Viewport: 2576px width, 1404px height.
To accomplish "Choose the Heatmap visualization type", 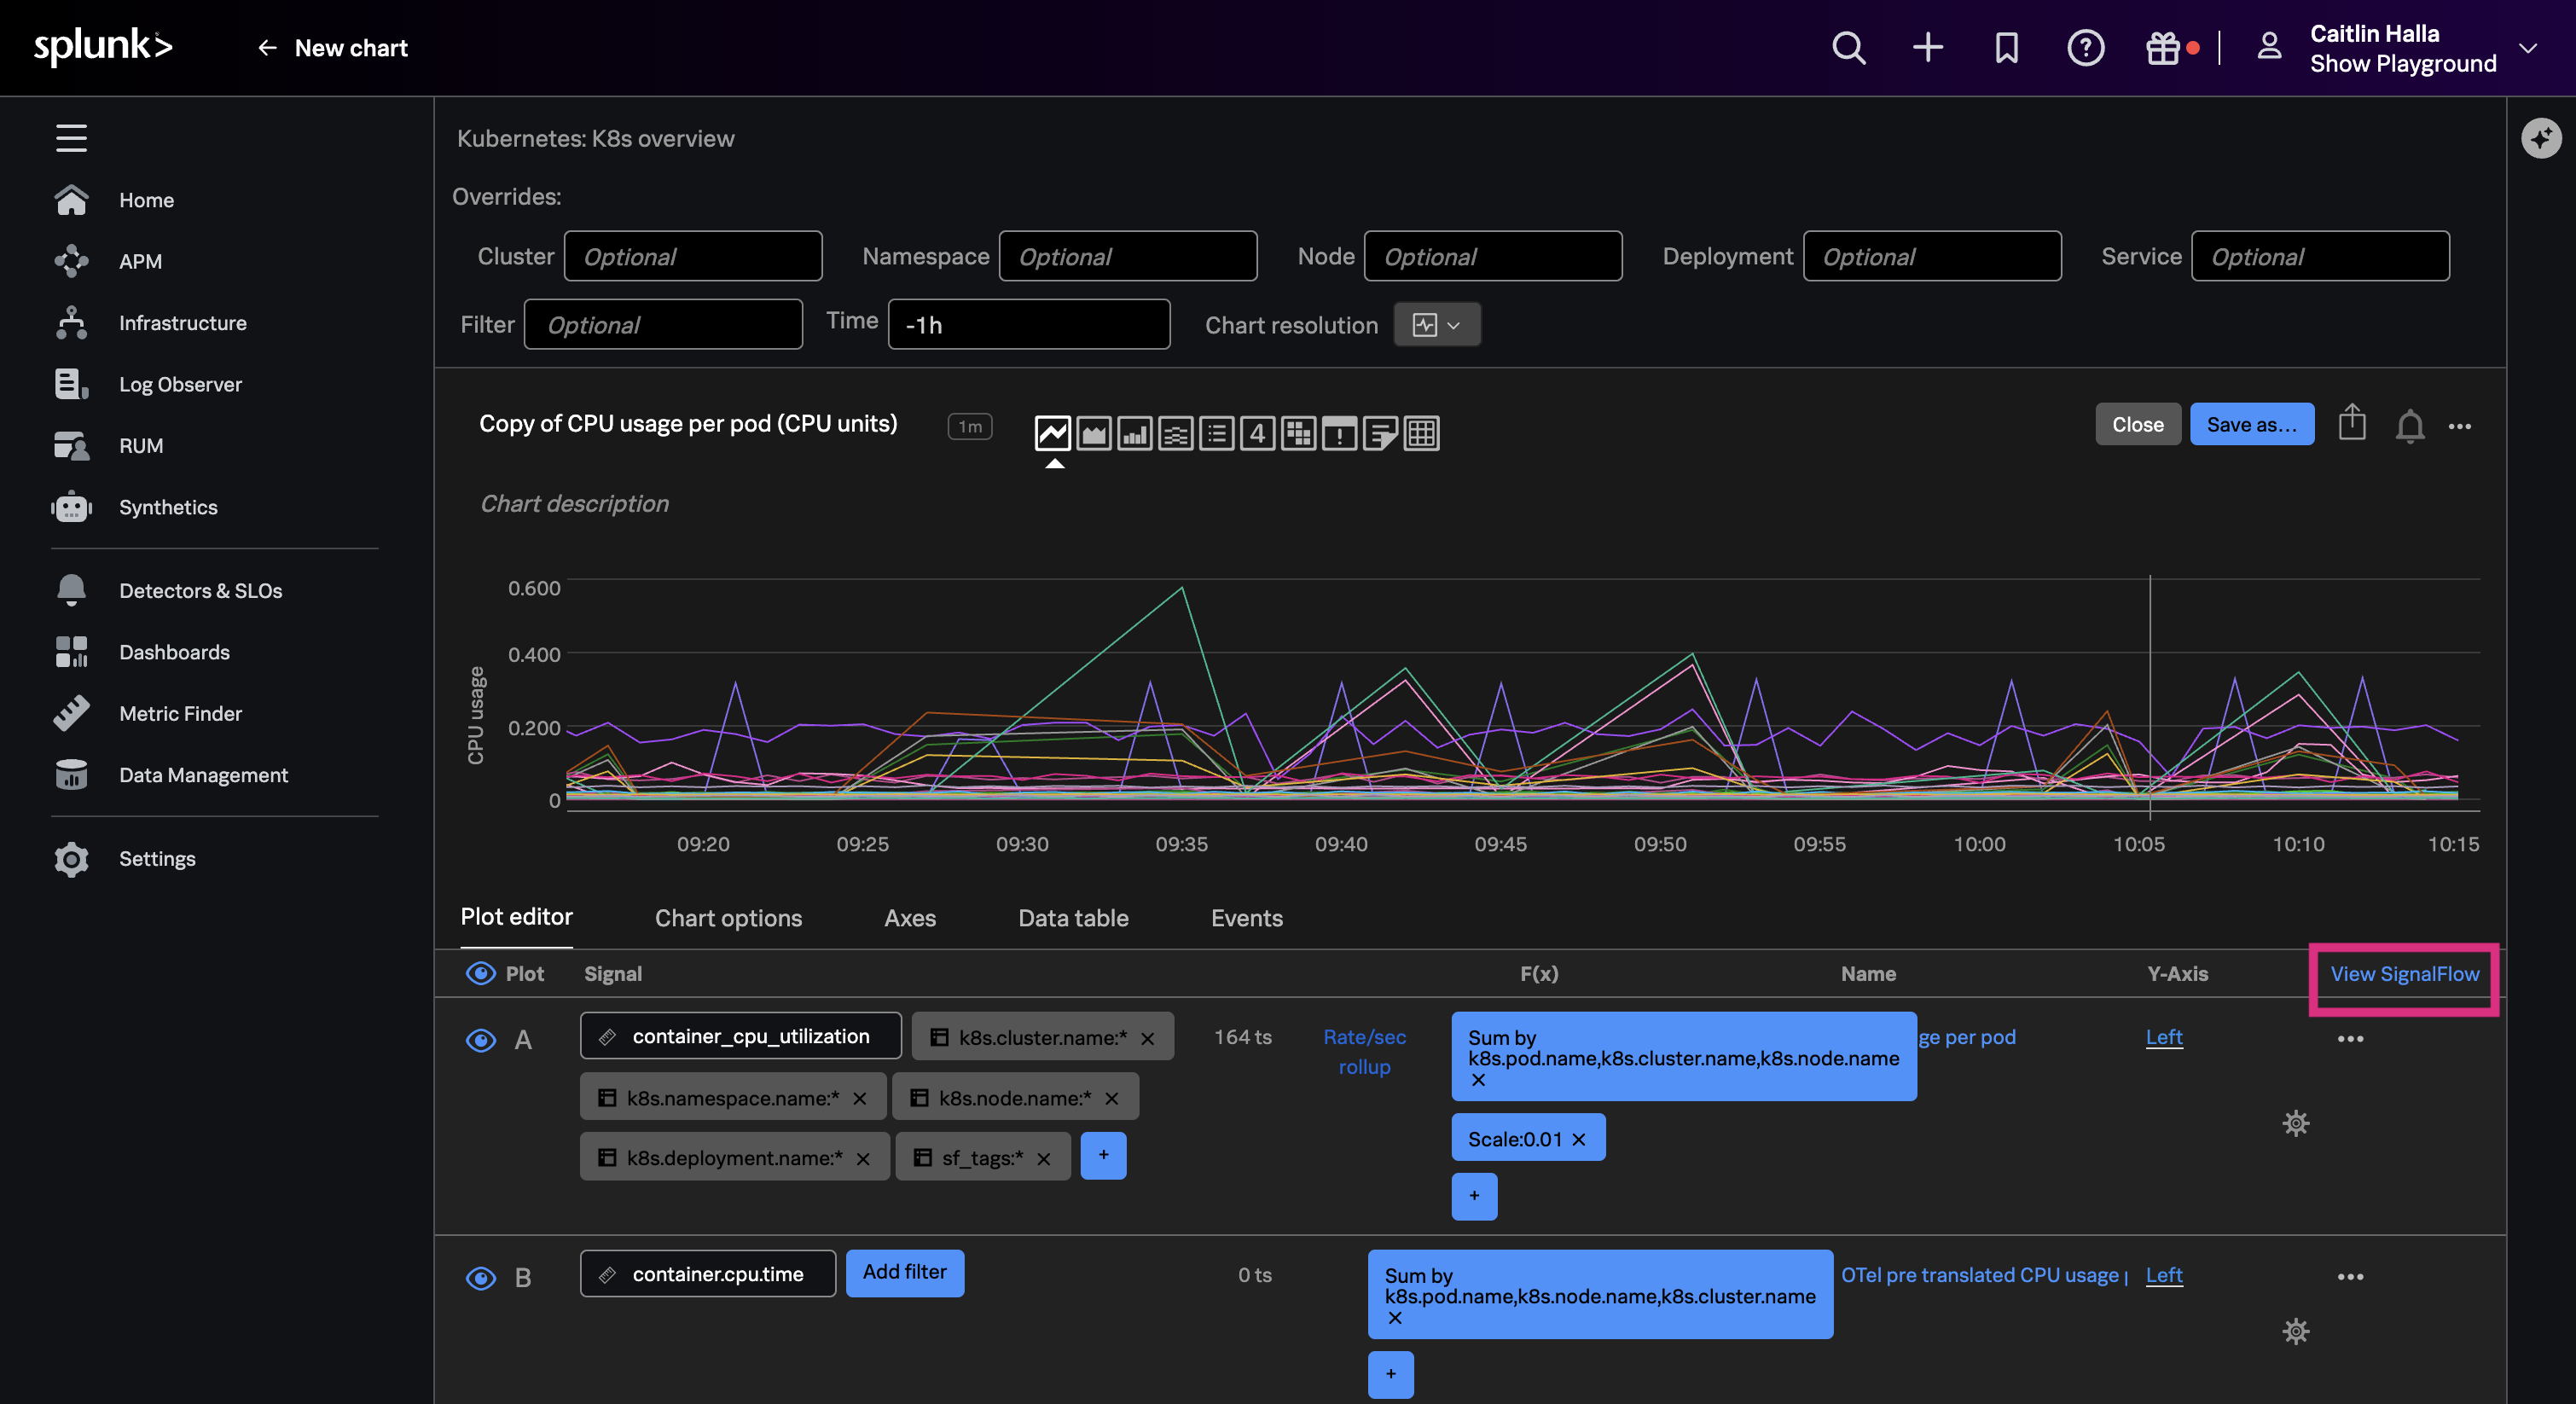I will [x=1298, y=433].
